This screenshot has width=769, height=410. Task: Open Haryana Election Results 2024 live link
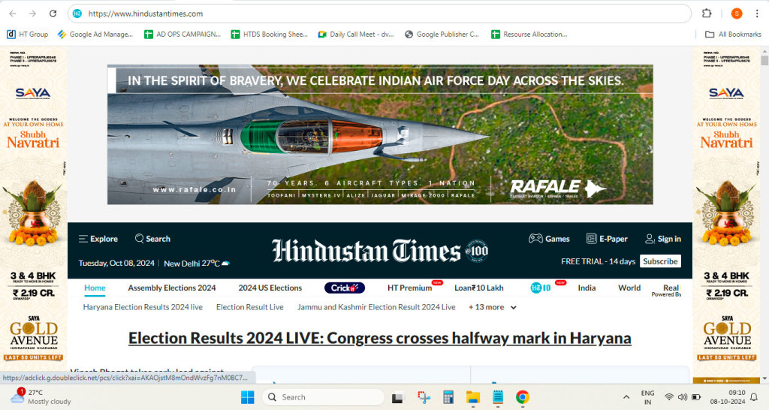click(143, 307)
